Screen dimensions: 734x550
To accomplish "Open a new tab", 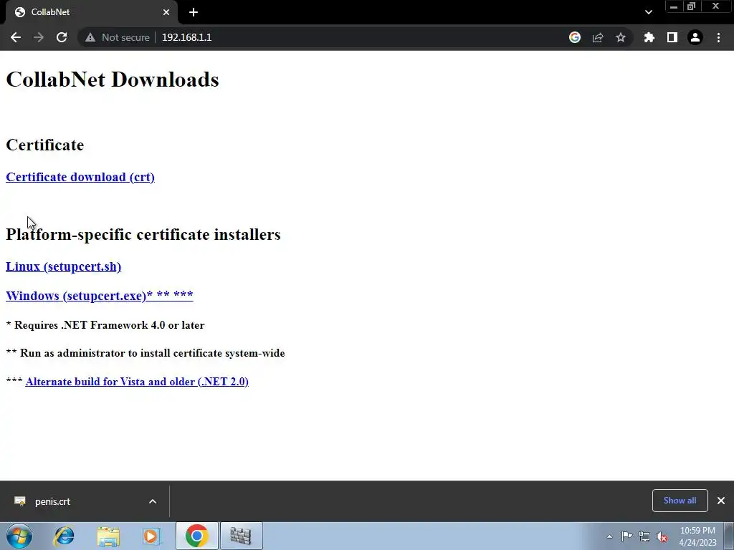I will pyautogui.click(x=194, y=12).
